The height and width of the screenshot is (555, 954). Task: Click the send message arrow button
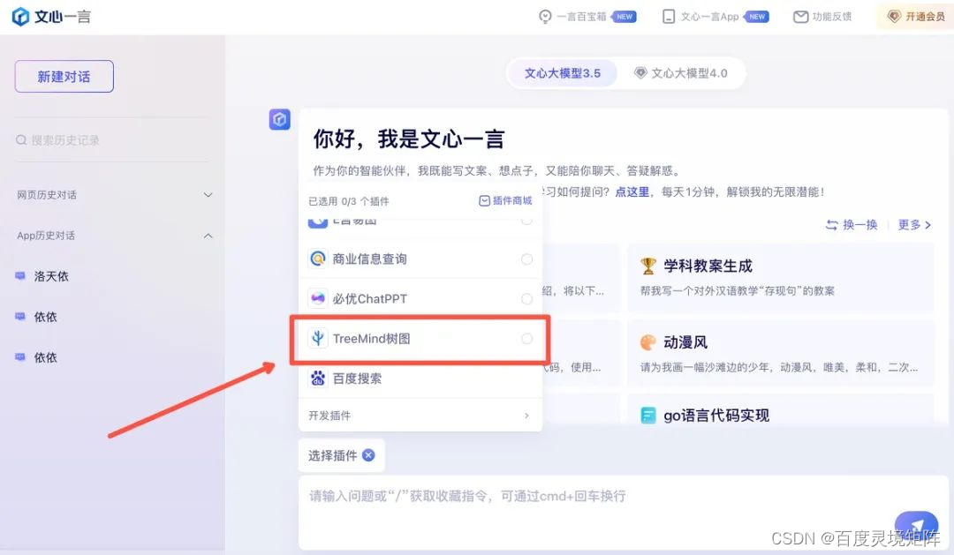click(x=916, y=527)
